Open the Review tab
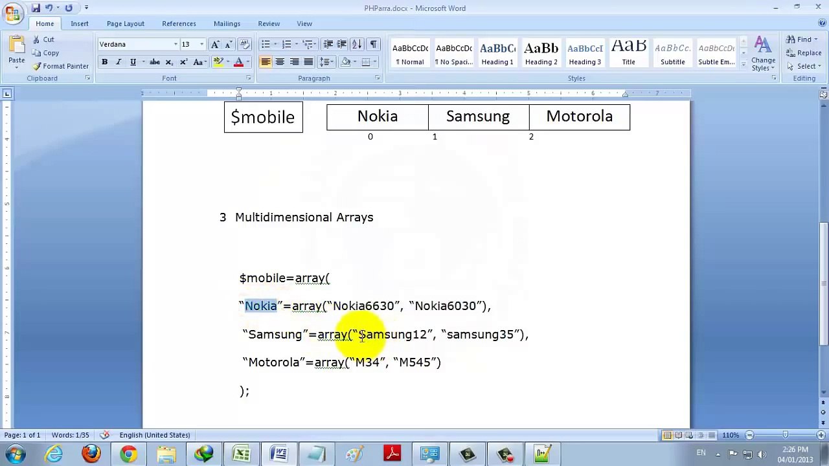The height and width of the screenshot is (466, 829). pyautogui.click(x=269, y=24)
